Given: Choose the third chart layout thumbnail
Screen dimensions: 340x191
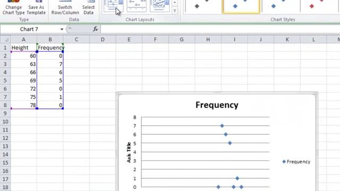Looking at the screenshot, I should click(x=159, y=6).
